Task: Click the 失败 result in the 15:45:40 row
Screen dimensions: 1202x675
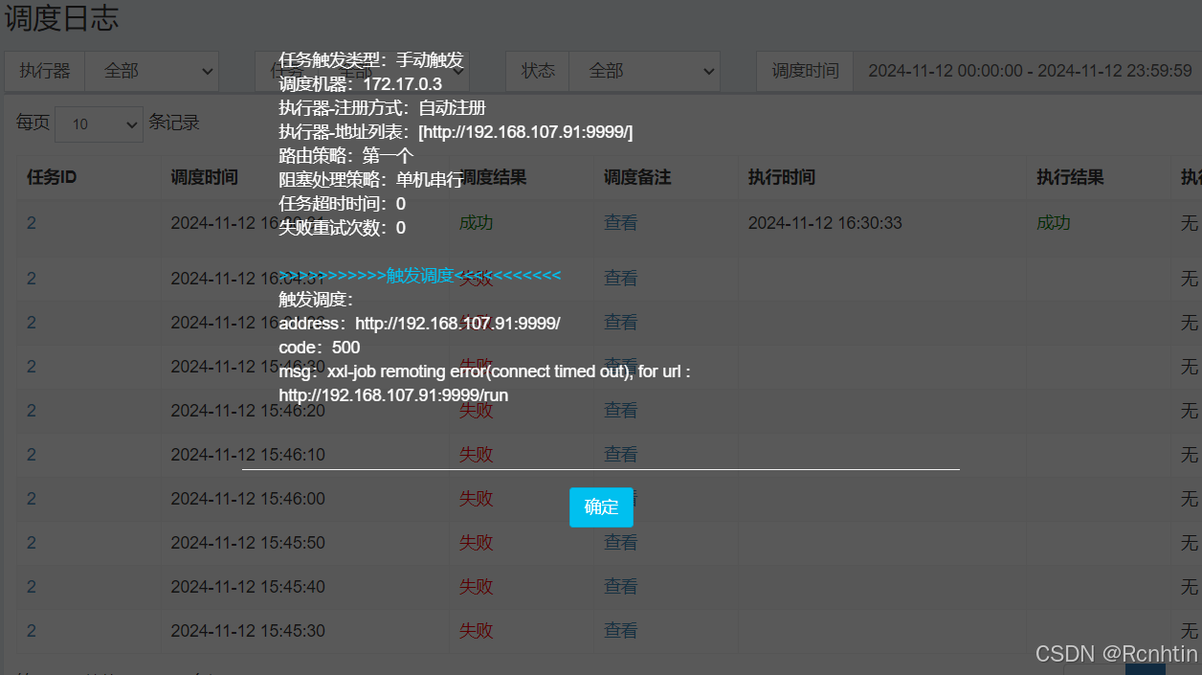Action: pos(476,586)
